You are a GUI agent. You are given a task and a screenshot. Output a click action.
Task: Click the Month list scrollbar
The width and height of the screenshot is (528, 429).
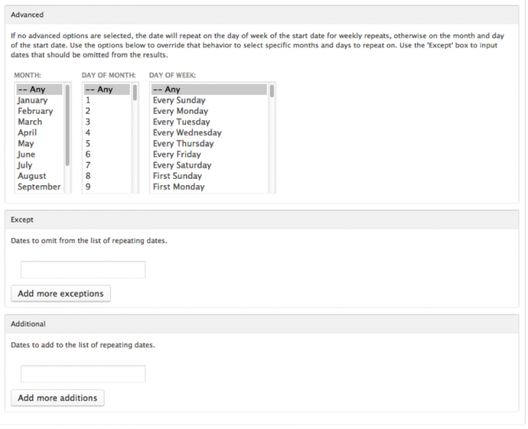pyautogui.click(x=68, y=125)
